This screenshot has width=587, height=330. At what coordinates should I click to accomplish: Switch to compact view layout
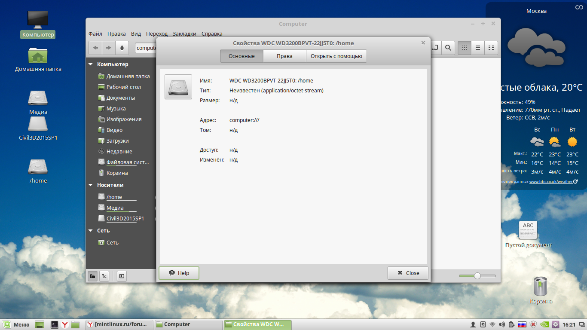(491, 48)
